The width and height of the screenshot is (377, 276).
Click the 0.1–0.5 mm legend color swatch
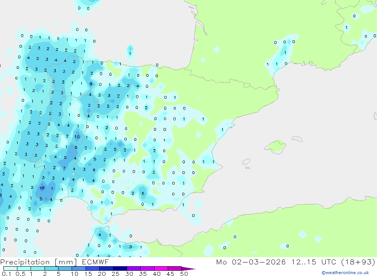coord(10,268)
